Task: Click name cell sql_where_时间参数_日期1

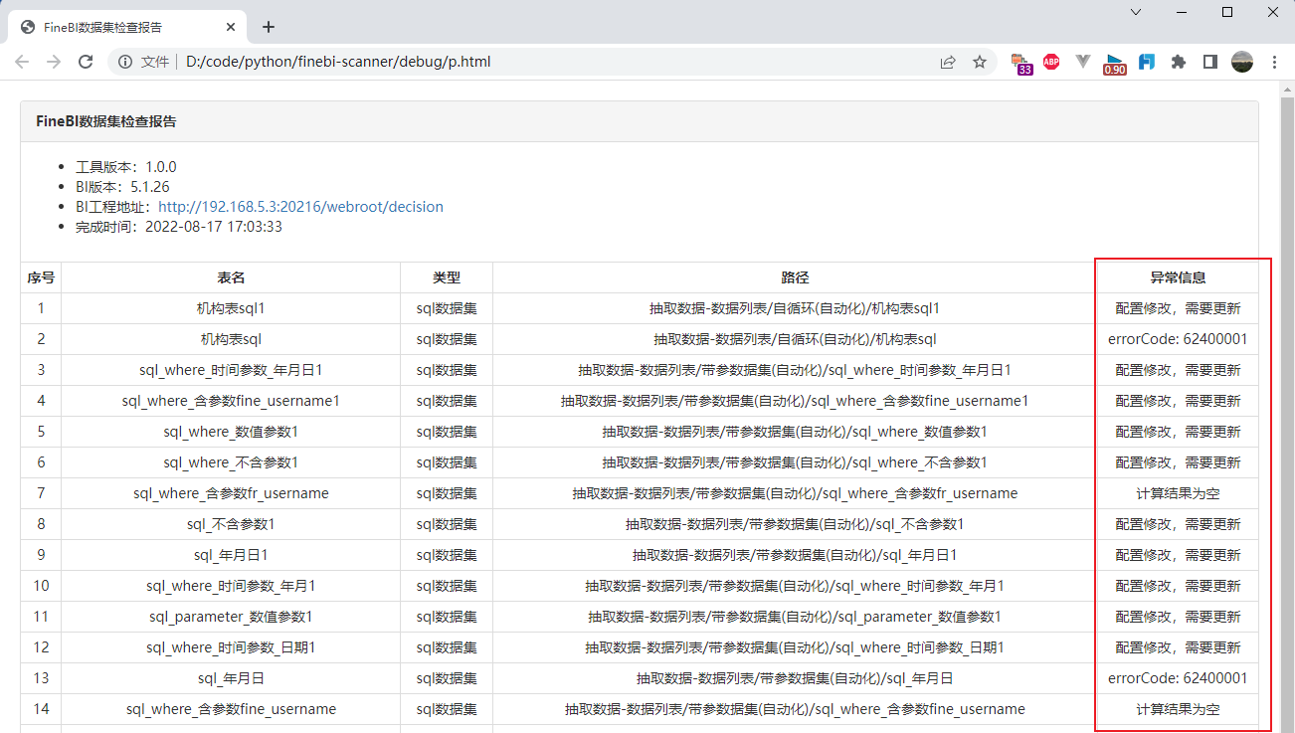Action: [231, 647]
